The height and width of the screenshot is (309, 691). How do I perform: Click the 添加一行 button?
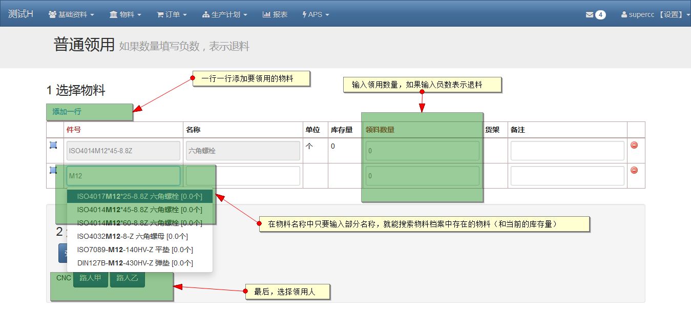coord(67,112)
